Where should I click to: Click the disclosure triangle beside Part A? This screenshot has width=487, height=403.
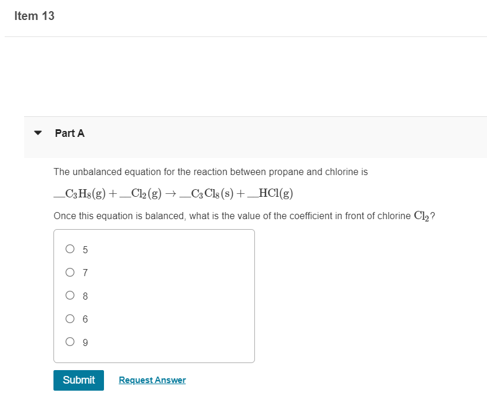pyautogui.click(x=38, y=133)
